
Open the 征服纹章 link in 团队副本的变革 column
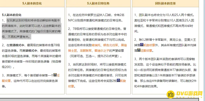coord(146,51)
